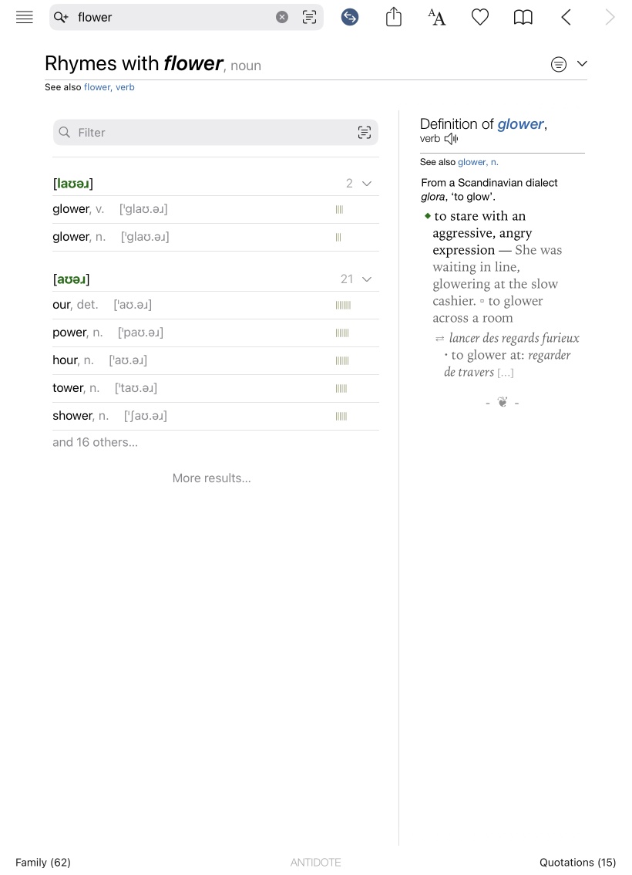This screenshot has height=875, width=632.
Task: Open the share sheet icon
Action: [394, 17]
